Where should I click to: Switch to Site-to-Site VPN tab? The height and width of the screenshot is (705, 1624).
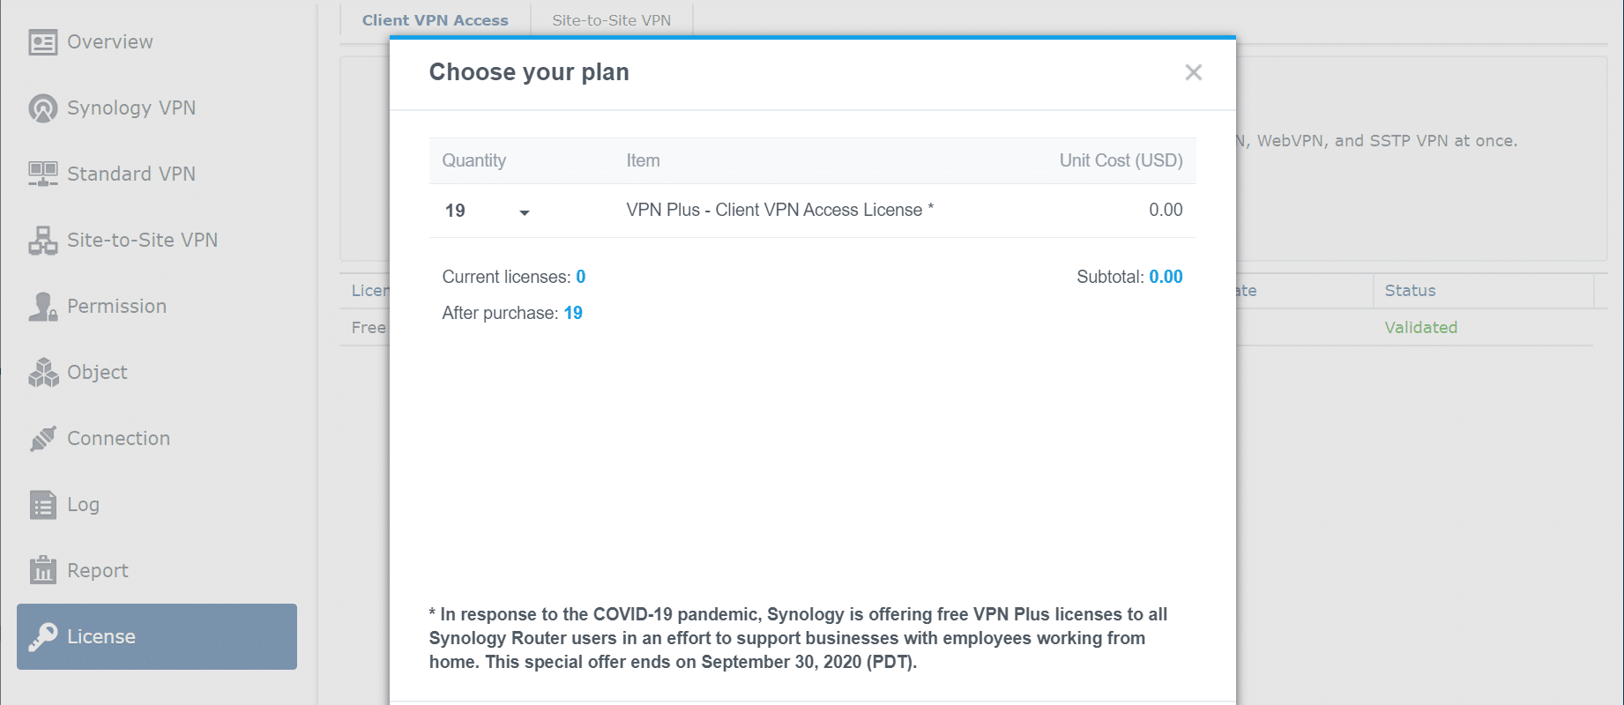(611, 20)
